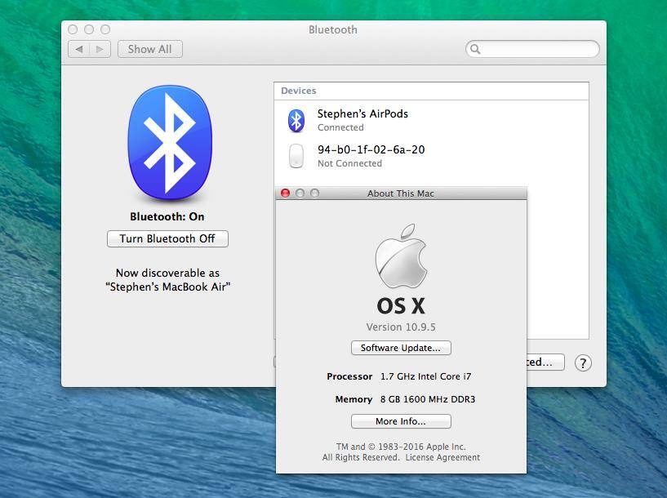Click the Version 10.9.5 text
The height and width of the screenshot is (498, 667).
[401, 327]
